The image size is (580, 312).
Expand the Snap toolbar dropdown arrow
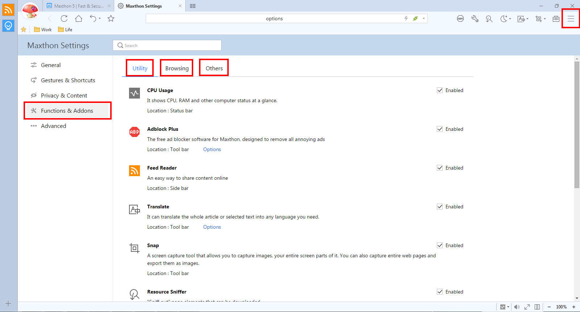545,19
